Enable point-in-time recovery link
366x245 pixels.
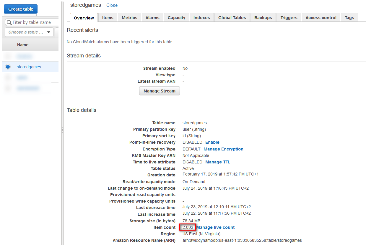tap(212, 142)
